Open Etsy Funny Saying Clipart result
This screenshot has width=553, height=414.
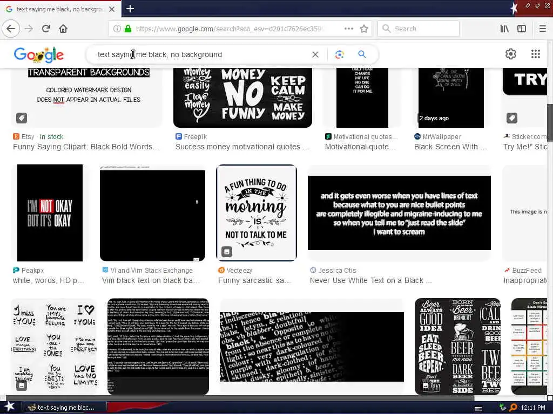(x=86, y=147)
